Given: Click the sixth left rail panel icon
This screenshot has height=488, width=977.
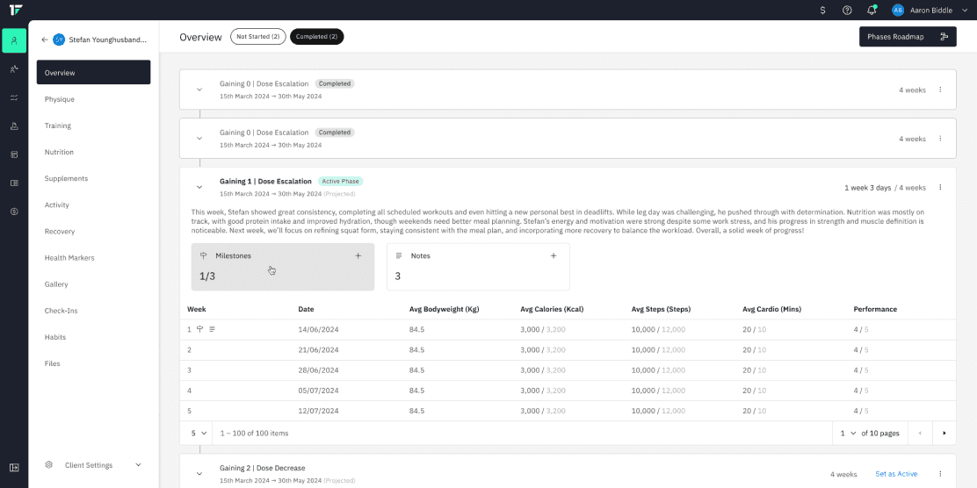Looking at the screenshot, I should point(14,183).
